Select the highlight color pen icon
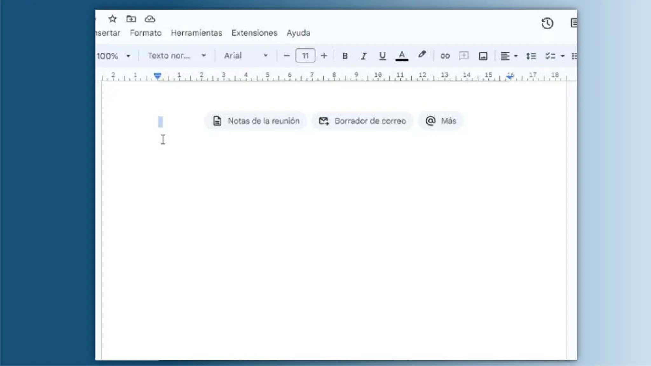The height and width of the screenshot is (366, 651). click(x=421, y=55)
